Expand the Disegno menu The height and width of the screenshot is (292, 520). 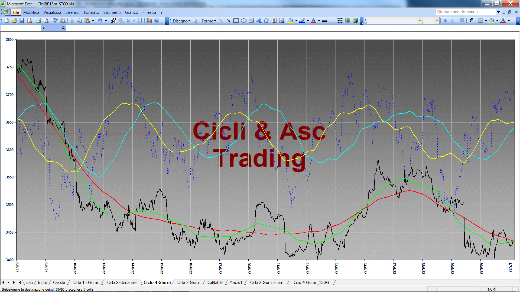pos(181,21)
